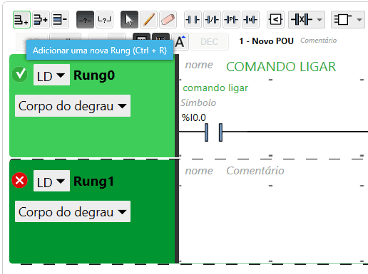Screen dimensions: 368x274
Task: Toggle the red error mark on Rung1
Action: (20, 180)
